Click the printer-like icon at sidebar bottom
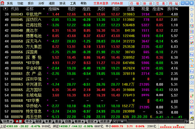The width and height of the screenshot is (195, 129). point(192,119)
